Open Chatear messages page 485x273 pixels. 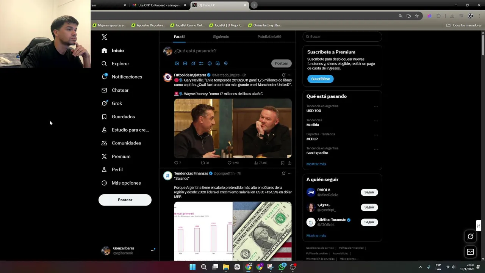point(115,90)
